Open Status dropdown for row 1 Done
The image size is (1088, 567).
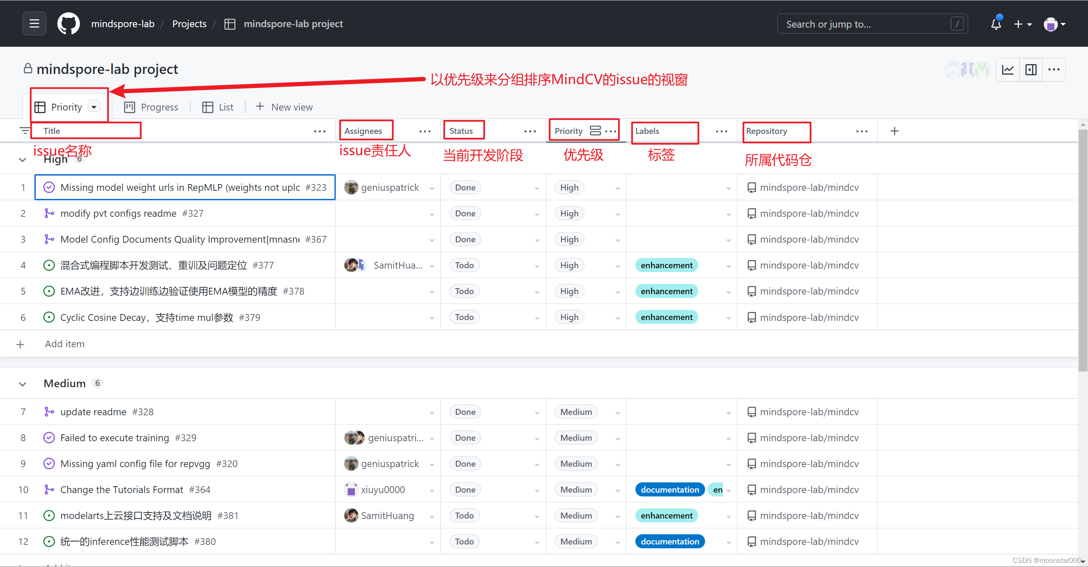point(537,188)
